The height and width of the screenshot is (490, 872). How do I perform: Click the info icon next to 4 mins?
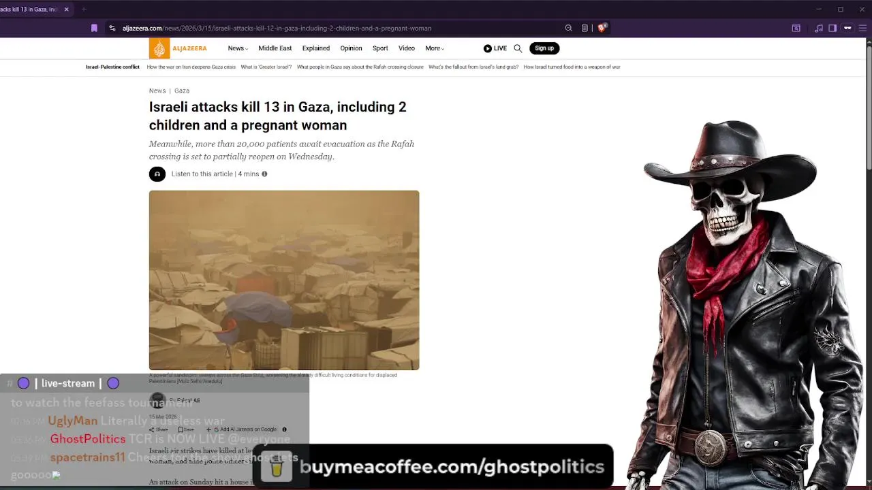[264, 174]
